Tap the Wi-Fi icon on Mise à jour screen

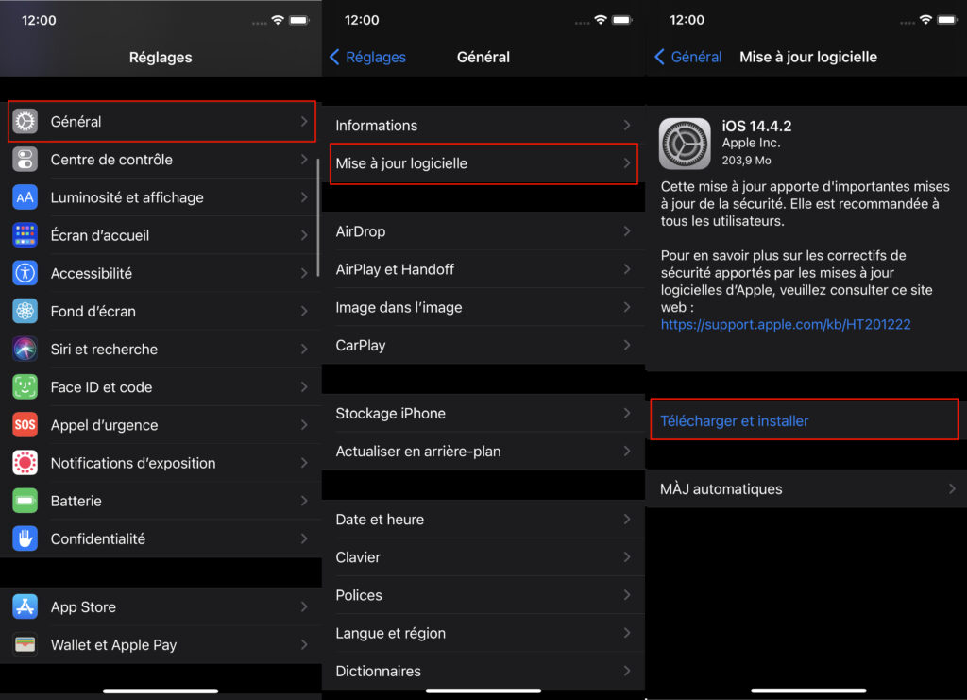point(925,20)
